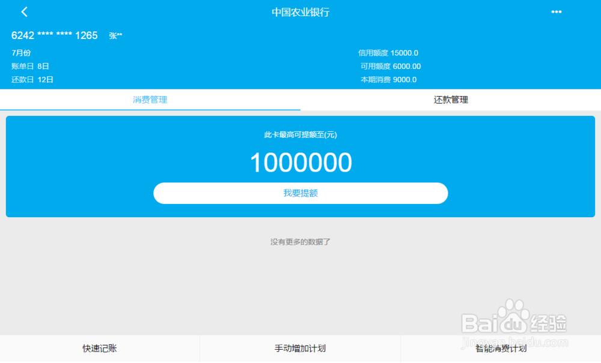Click the 还款日 12日 text

coord(32,80)
